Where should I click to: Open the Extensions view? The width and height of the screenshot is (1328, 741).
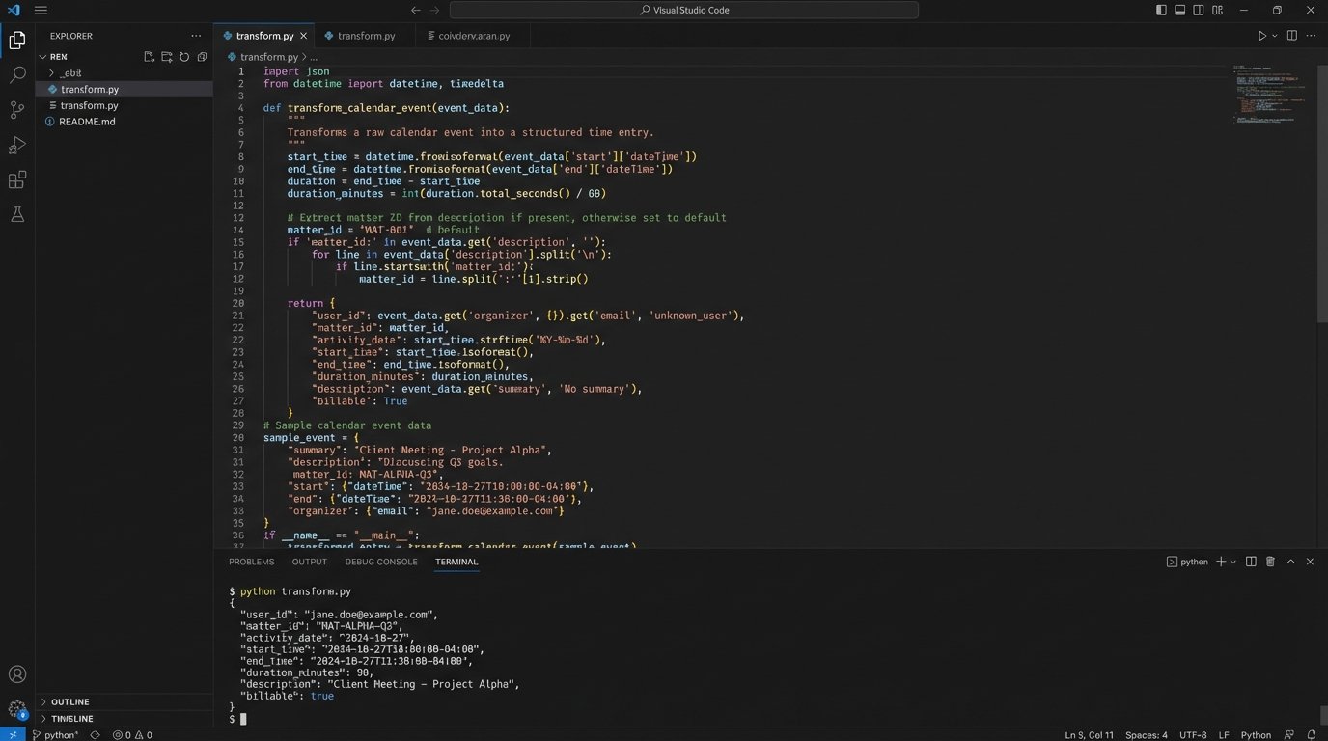17,180
